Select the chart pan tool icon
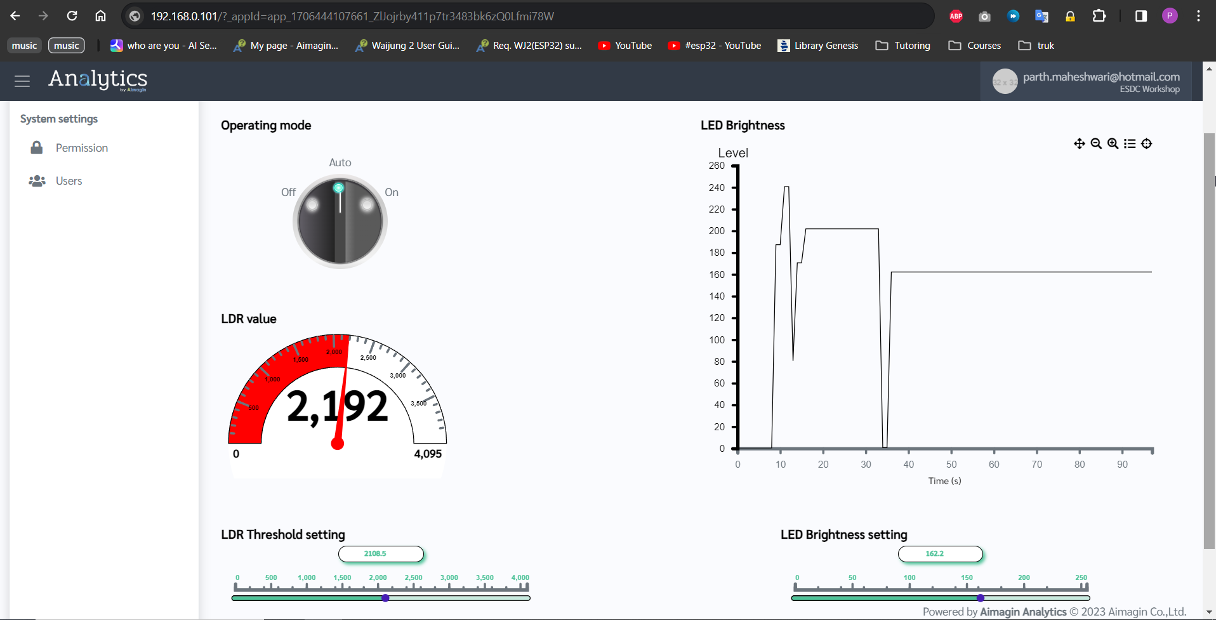Viewport: 1216px width, 620px height. pos(1079,143)
